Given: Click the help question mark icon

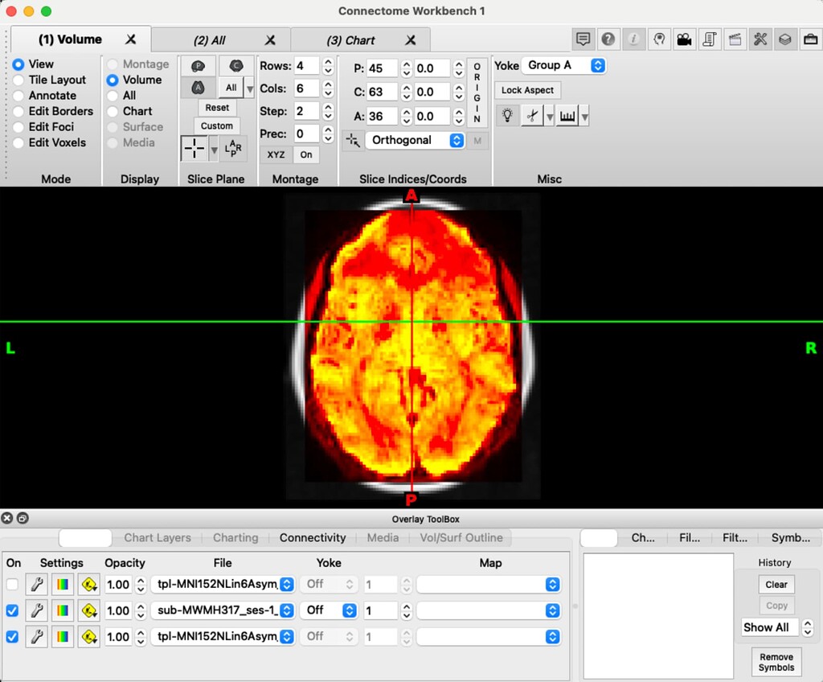Looking at the screenshot, I should tap(608, 39).
